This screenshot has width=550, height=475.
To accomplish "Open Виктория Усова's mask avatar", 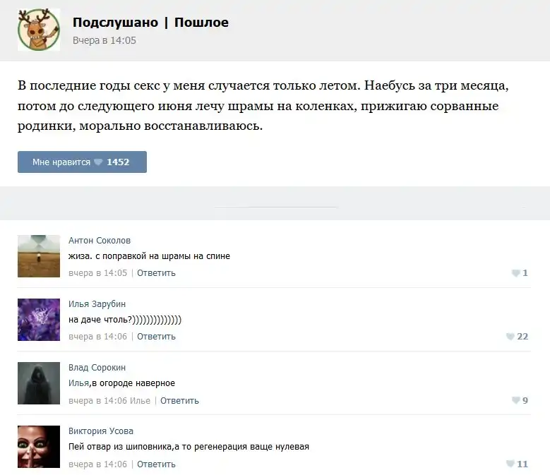I will (39, 447).
